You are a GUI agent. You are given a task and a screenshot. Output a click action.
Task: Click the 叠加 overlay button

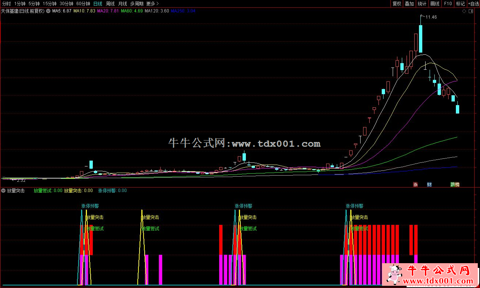click(409, 4)
